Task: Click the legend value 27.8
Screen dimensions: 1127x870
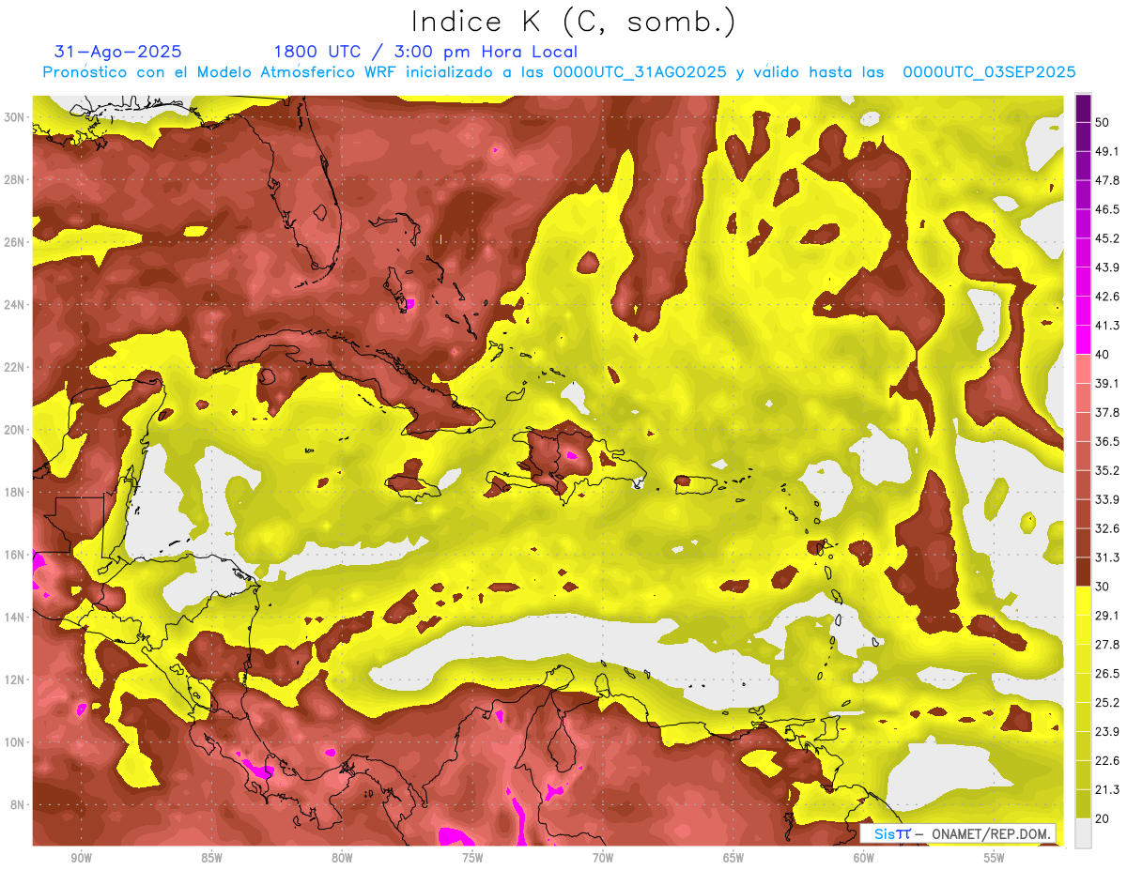Action: pyautogui.click(x=1106, y=645)
